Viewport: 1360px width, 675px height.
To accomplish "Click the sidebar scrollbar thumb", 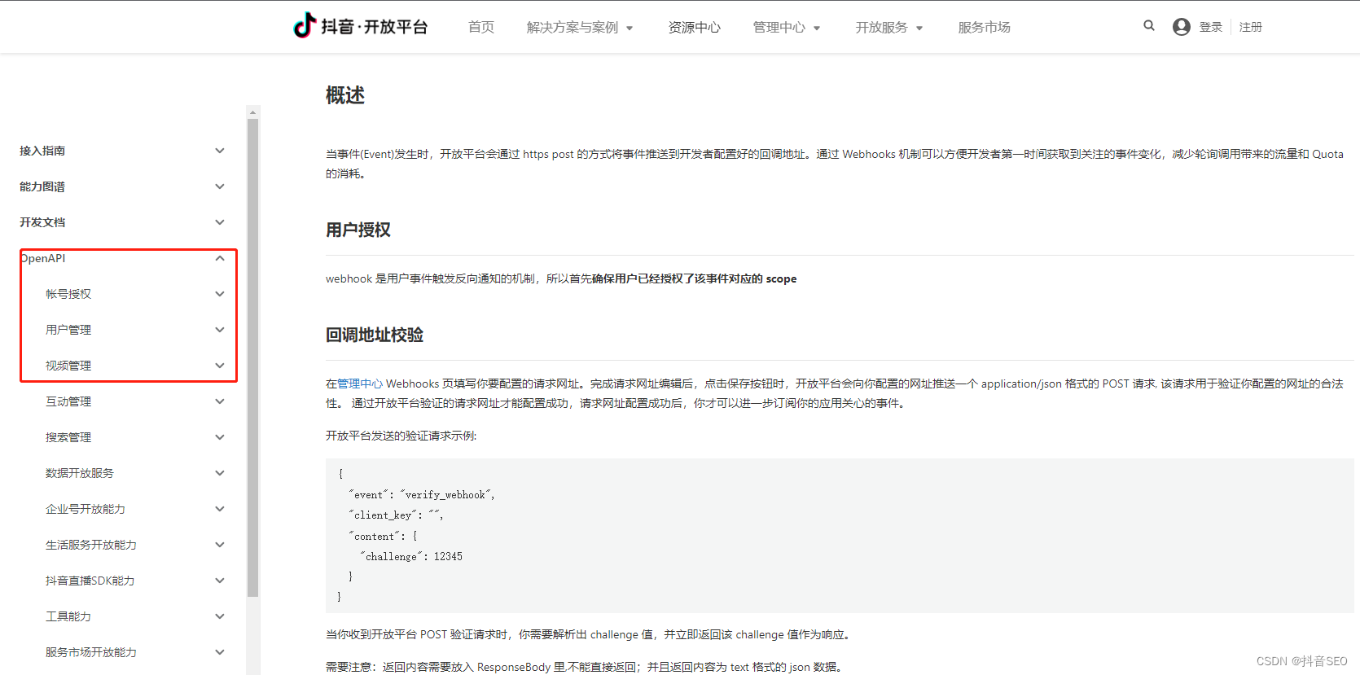I will tap(252, 358).
